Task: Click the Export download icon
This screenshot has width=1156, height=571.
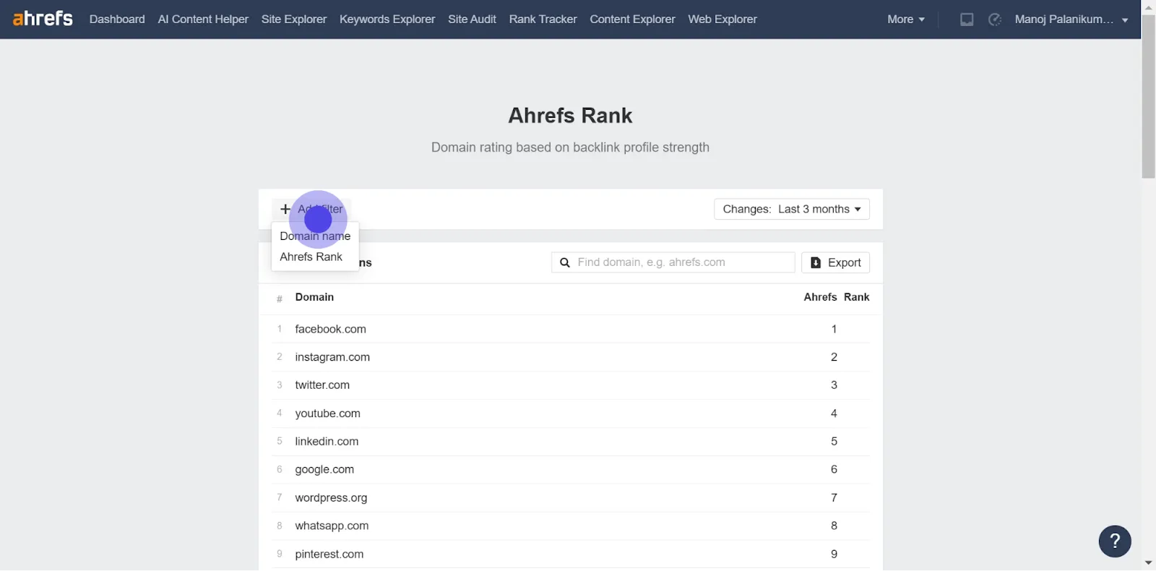Action: 816,262
